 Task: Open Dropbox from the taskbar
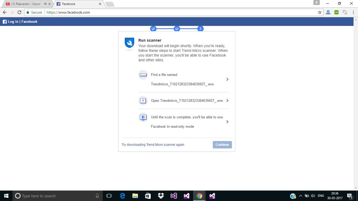coord(161,196)
